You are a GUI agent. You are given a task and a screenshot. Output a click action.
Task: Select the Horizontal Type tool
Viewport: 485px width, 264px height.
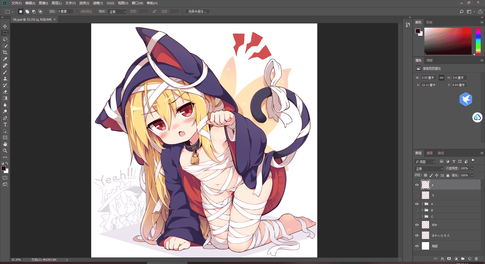tap(5, 124)
